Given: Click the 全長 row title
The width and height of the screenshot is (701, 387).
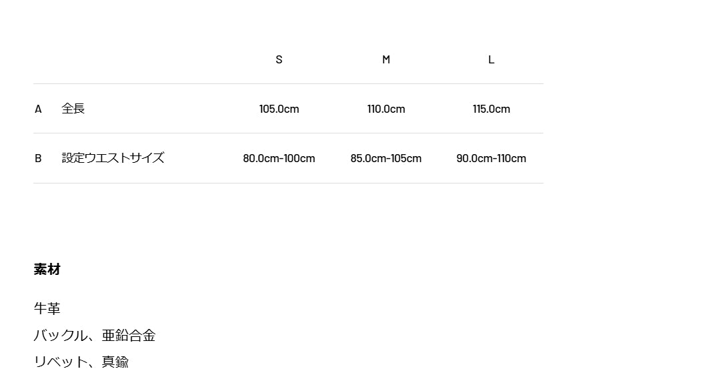Looking at the screenshot, I should pyautogui.click(x=73, y=109).
